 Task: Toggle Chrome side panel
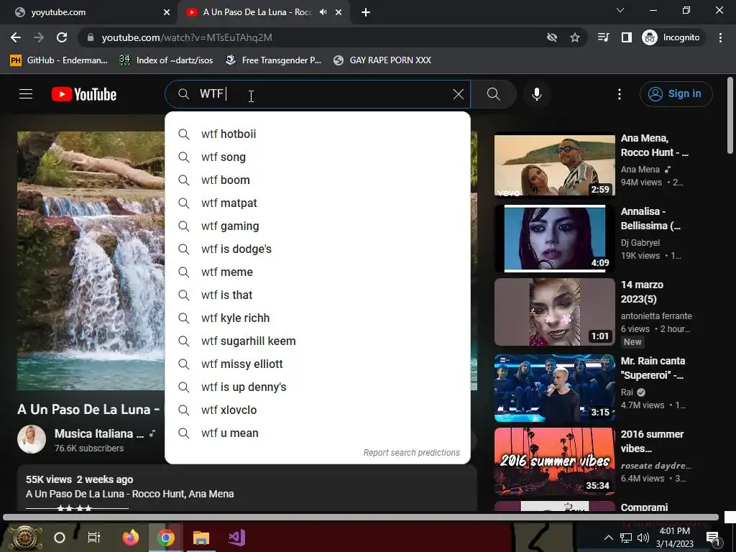point(627,37)
